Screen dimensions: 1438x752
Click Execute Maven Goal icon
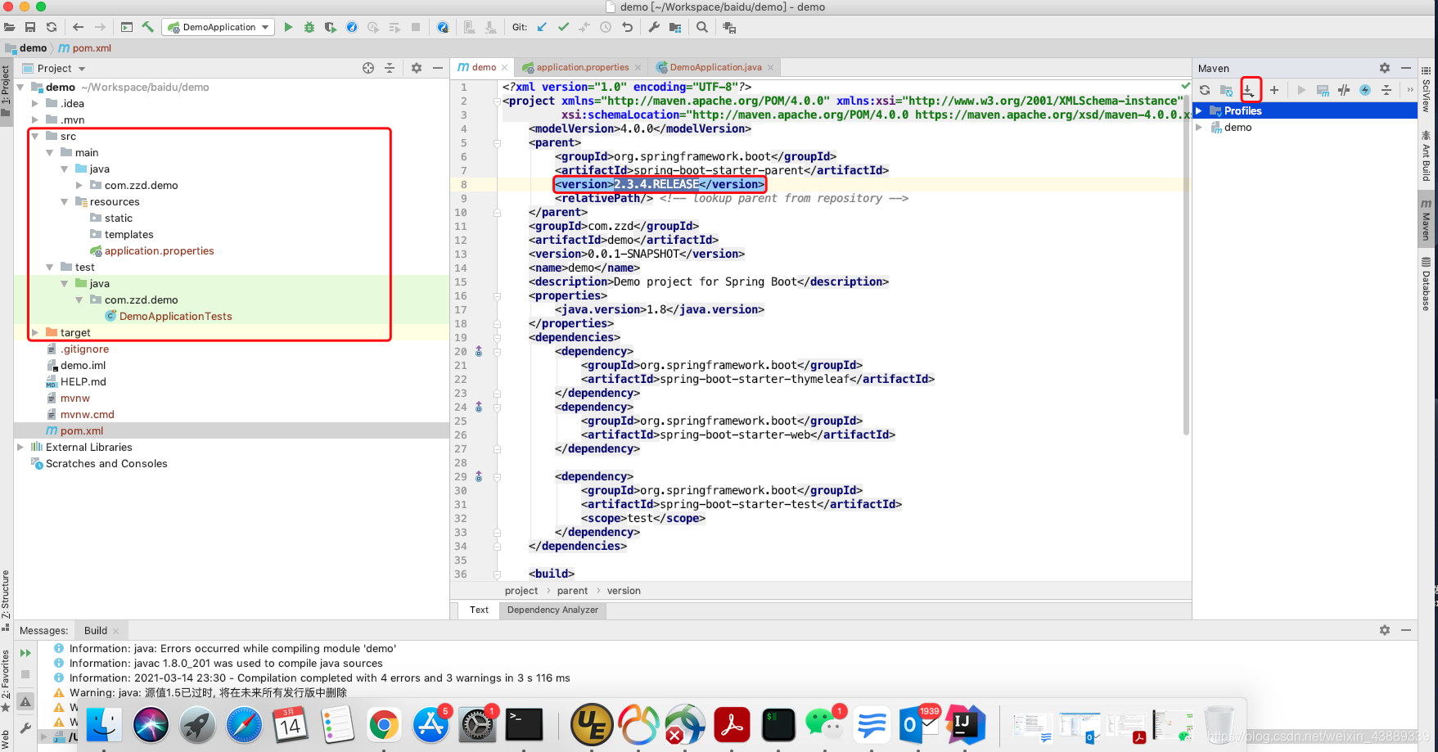click(1323, 90)
